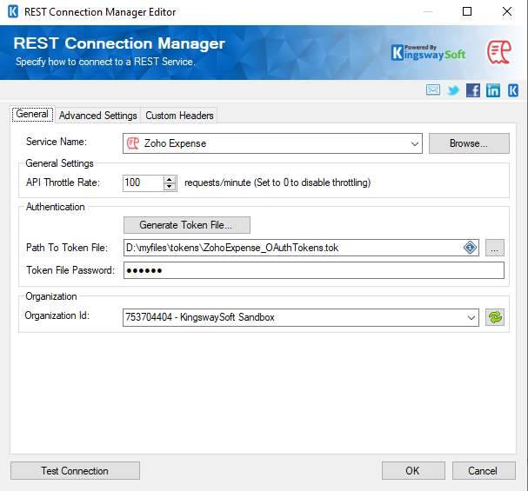Screen dimensions: 528x491
Task: Click Generate Token File... button
Action: [x=186, y=225]
